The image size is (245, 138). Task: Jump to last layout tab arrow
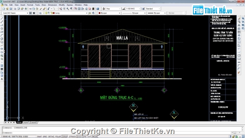pos(14,122)
